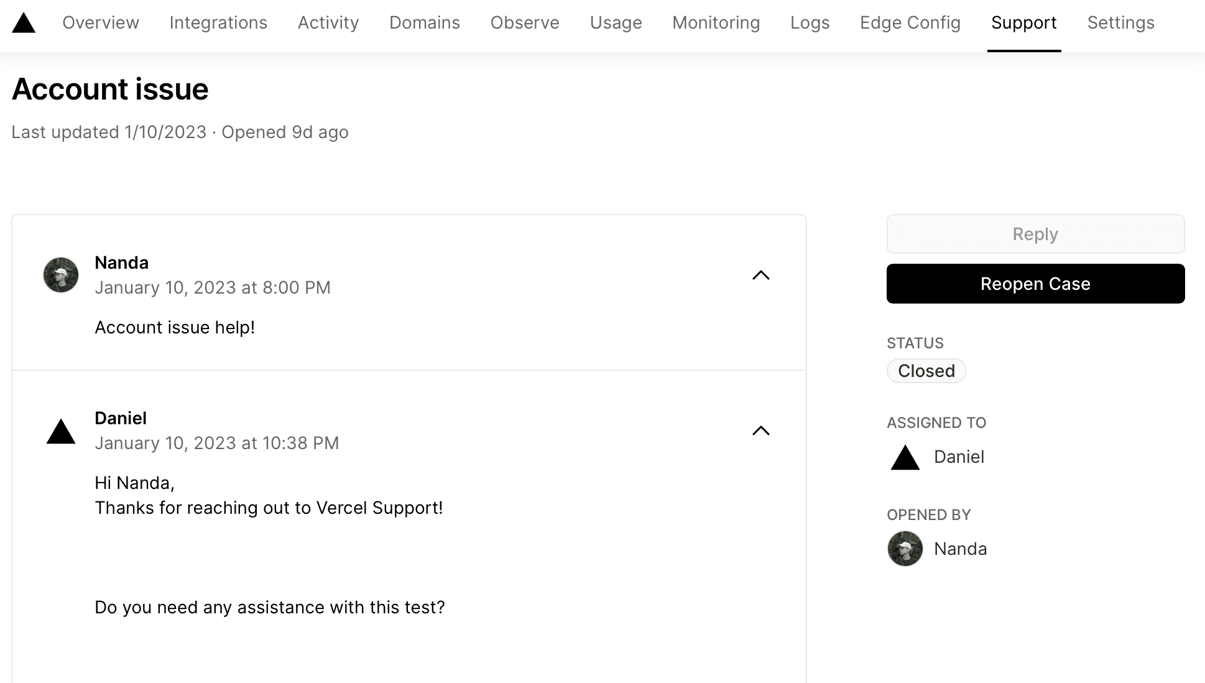Select the Observe tab
This screenshot has width=1205, height=683.
click(x=525, y=23)
